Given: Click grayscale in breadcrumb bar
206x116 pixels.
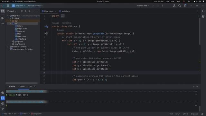Looking at the screenshot, I should pyautogui.click(x=36, y=114).
